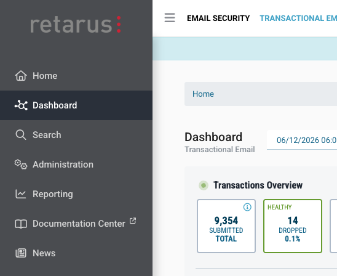
Task: Click the Documentation Center book icon
Action: 21,224
